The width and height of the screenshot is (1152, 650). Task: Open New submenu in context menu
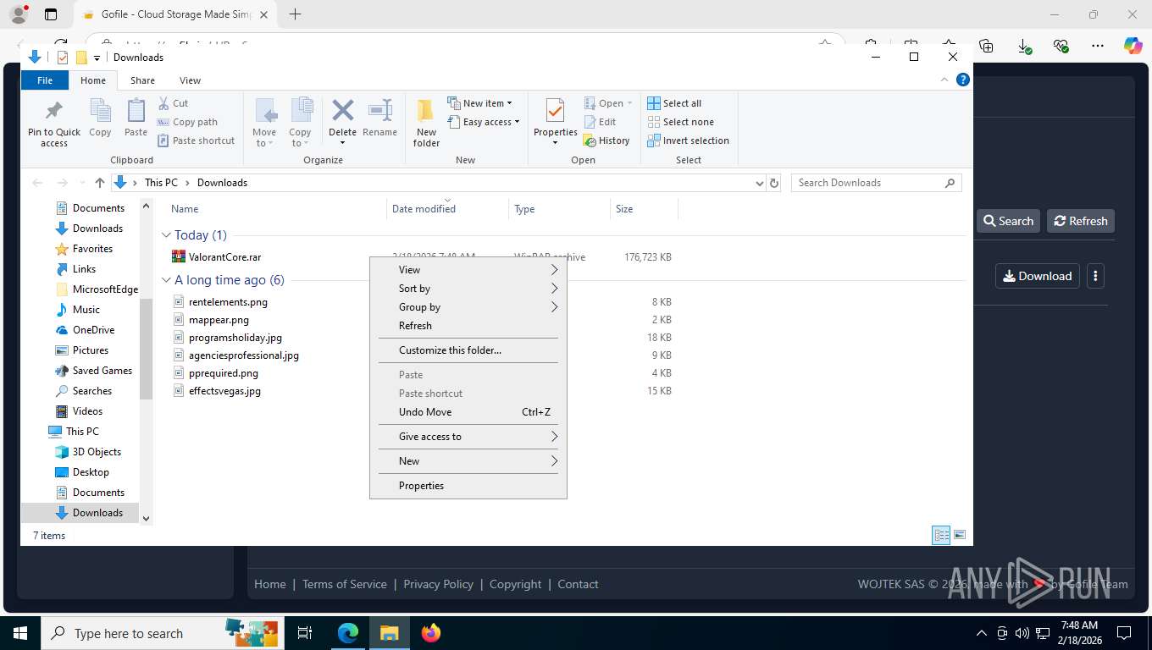(x=468, y=461)
